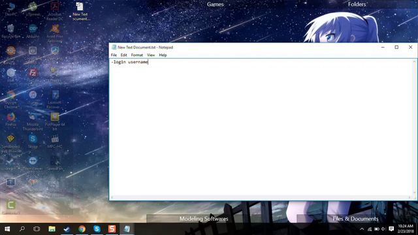This screenshot has width=418, height=235.
Task: Click the Notepad icon in the title bar
Action: click(114, 47)
